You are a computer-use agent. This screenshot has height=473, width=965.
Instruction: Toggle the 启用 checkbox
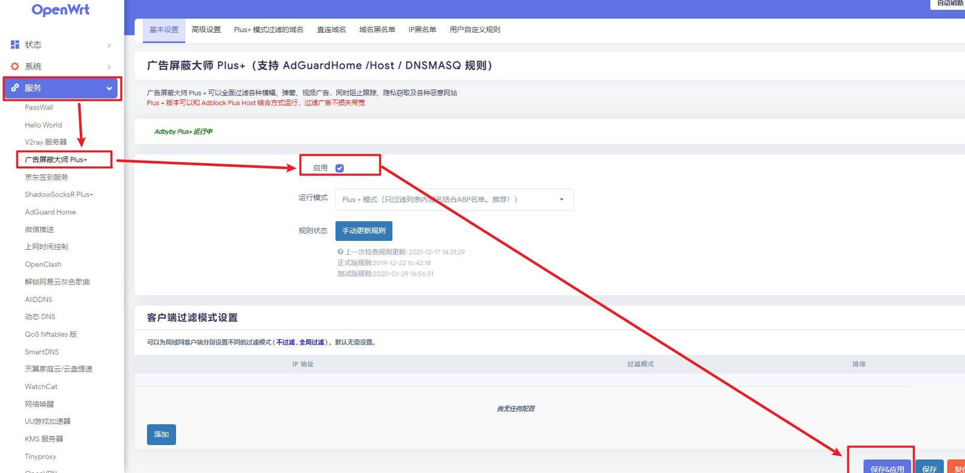click(x=340, y=168)
